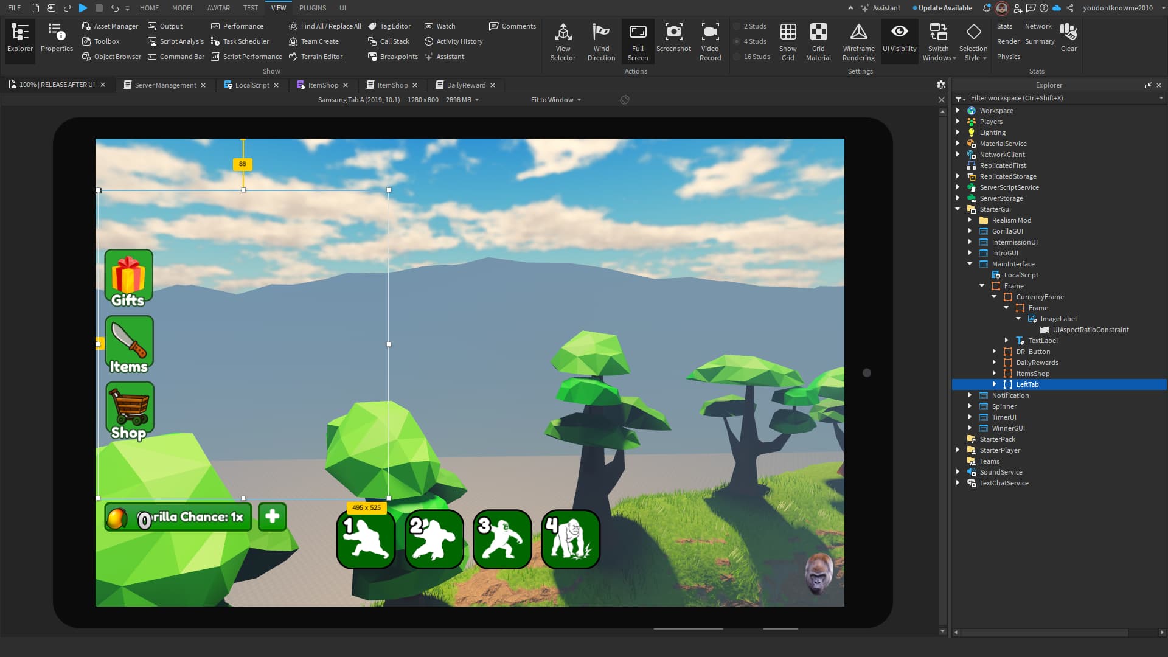Toggle the Show Grid button

click(x=788, y=33)
